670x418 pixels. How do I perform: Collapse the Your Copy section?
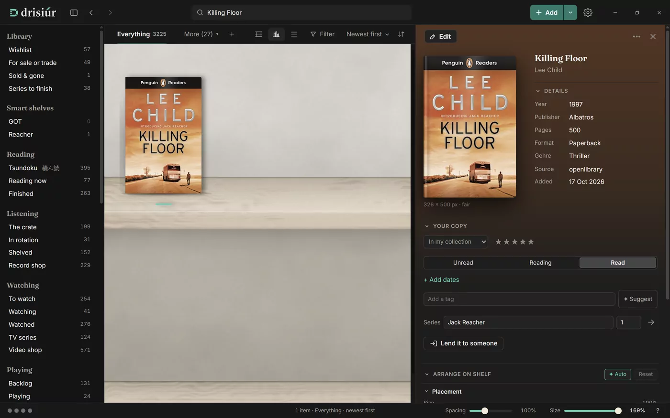(x=445, y=226)
